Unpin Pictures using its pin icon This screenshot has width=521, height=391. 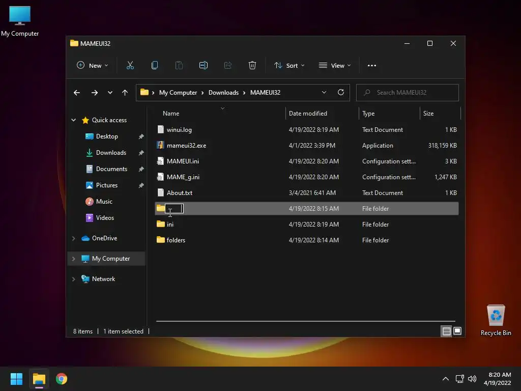(x=141, y=185)
